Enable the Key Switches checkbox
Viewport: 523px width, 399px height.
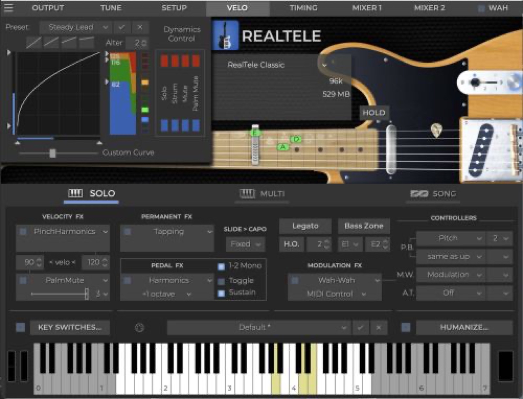pyautogui.click(x=20, y=327)
